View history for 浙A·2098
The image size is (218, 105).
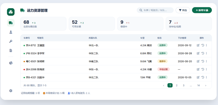point(203,69)
